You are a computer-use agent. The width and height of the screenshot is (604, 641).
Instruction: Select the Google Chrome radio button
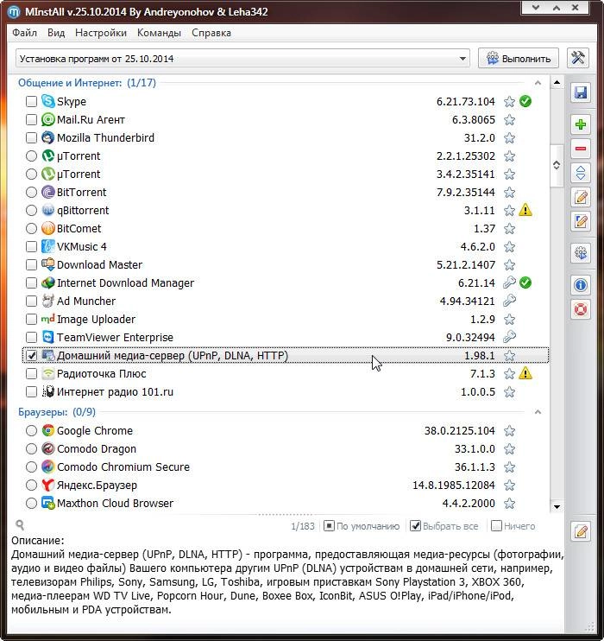31,430
